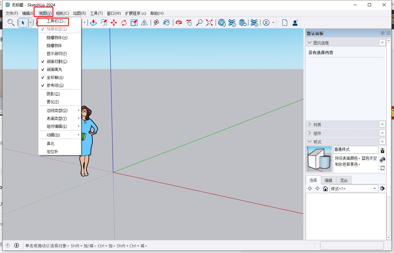Open the 3D Warehouse
This screenshot has width=394, height=253.
pos(222,23)
